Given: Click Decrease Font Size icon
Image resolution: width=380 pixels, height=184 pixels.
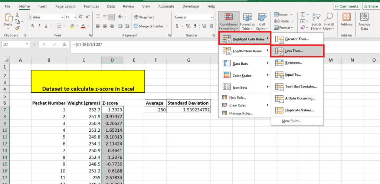Looking at the screenshot, I should [x=87, y=17].
